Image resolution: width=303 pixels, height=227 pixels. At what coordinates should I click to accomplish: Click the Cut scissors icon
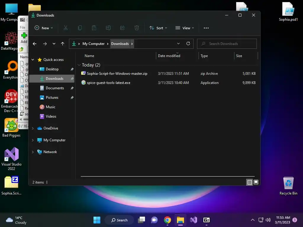tap(66, 28)
